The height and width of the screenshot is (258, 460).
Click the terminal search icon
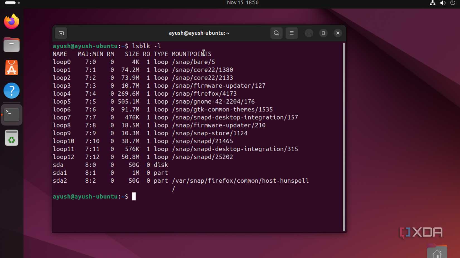coord(276,33)
